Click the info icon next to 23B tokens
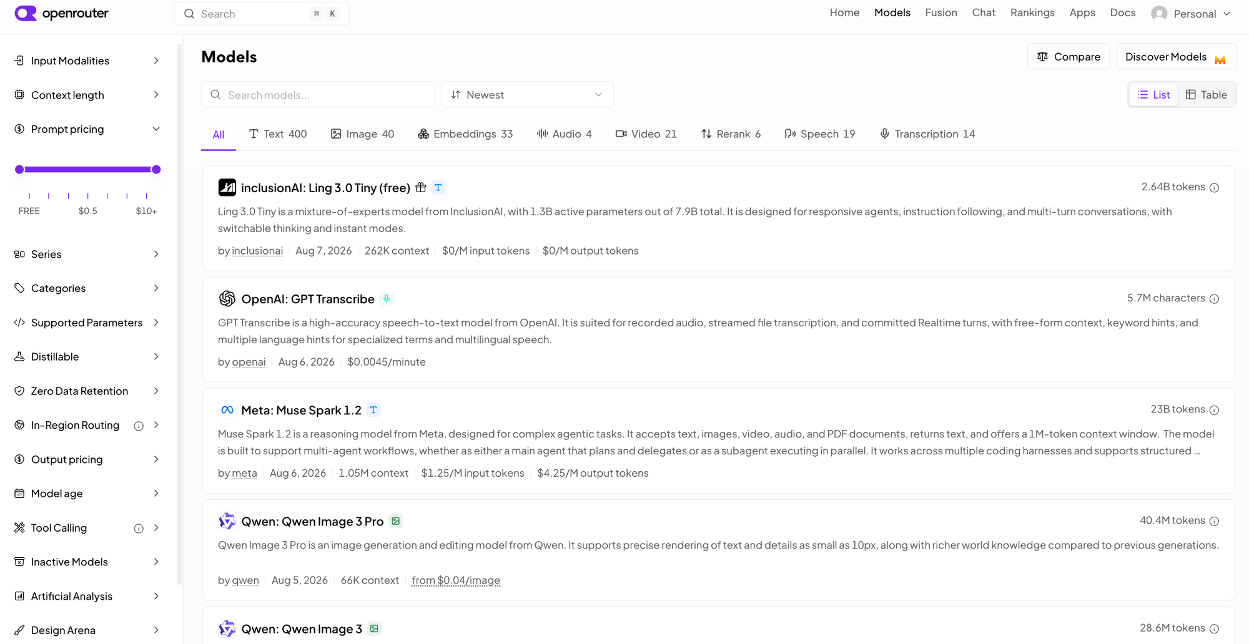Viewport: 1249px width, 644px height. [x=1214, y=410]
